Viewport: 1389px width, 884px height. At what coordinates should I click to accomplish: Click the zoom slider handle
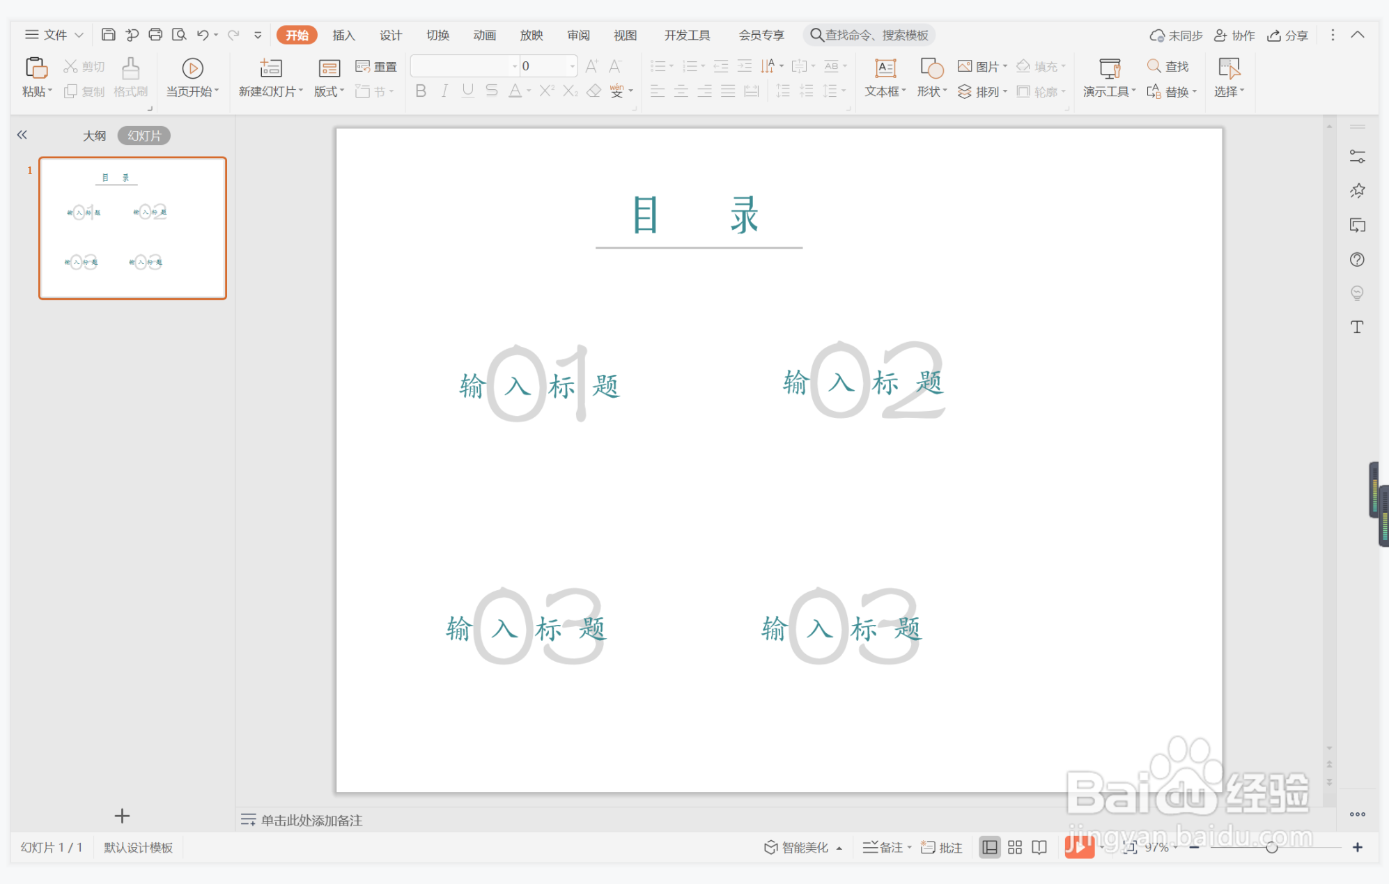(1272, 847)
